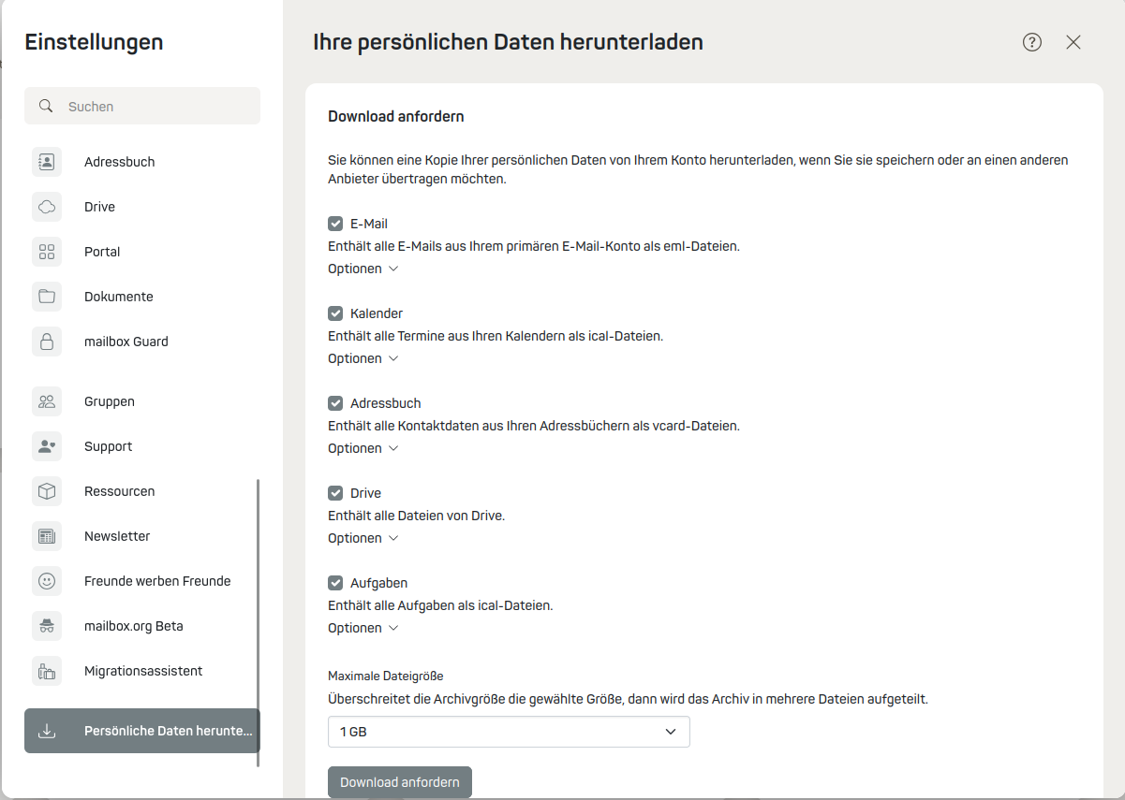The width and height of the screenshot is (1125, 800).
Task: Open help via the question mark icon
Action: 1032,42
